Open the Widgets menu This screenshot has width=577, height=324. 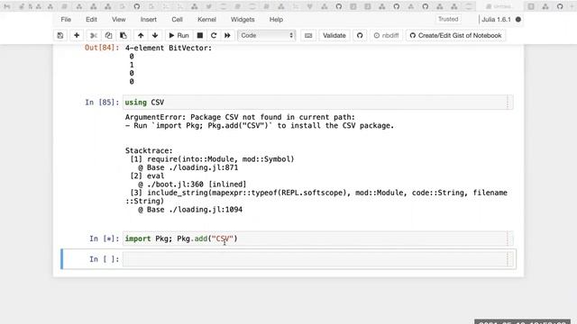coord(243,20)
